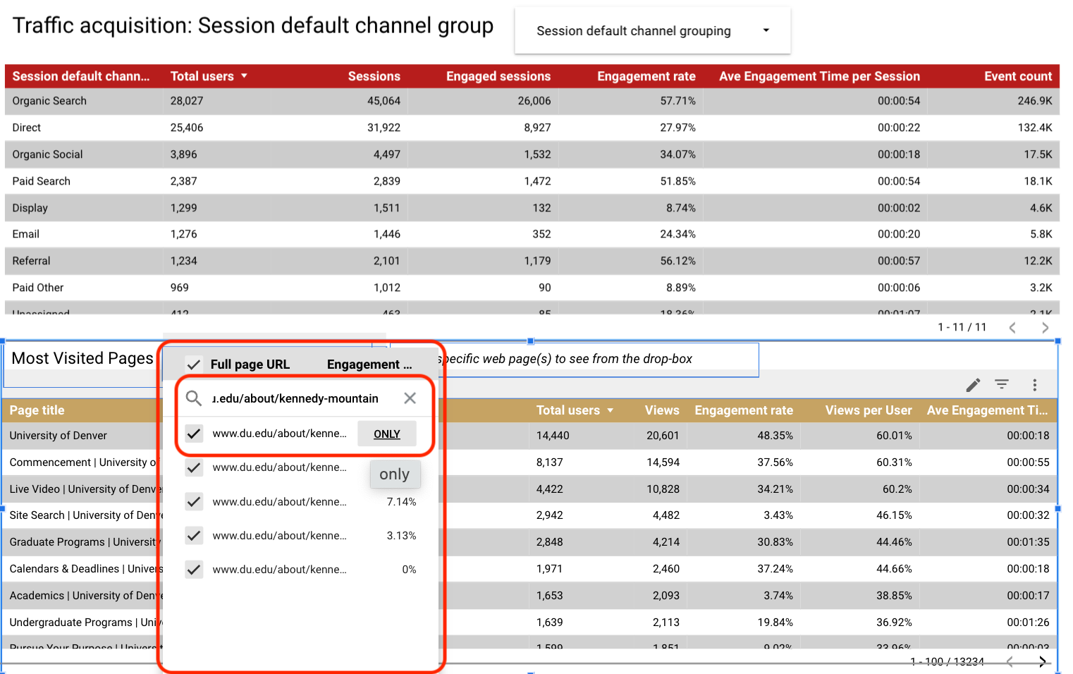The image size is (1073, 674).
Task: Go to next page of Most Visited Pages
Action: tap(1042, 661)
